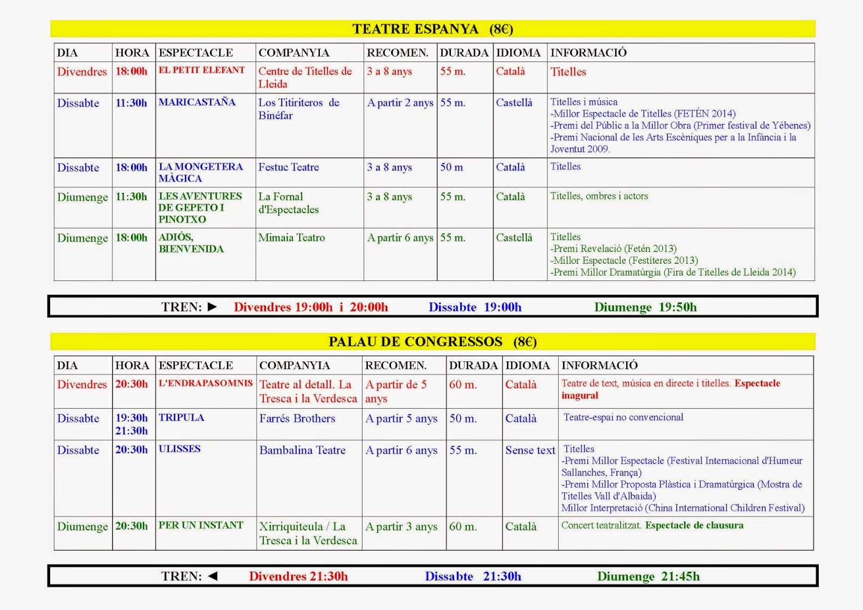Click the 50 m duration for Mongetera

pos(451,167)
